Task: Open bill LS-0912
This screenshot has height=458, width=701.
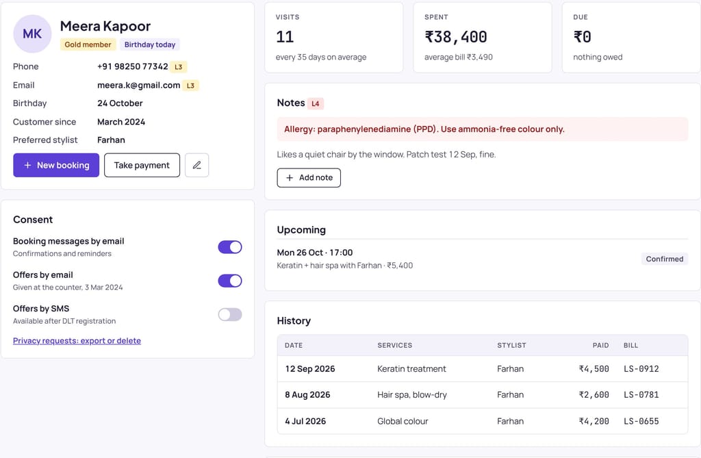Action: [641, 369]
